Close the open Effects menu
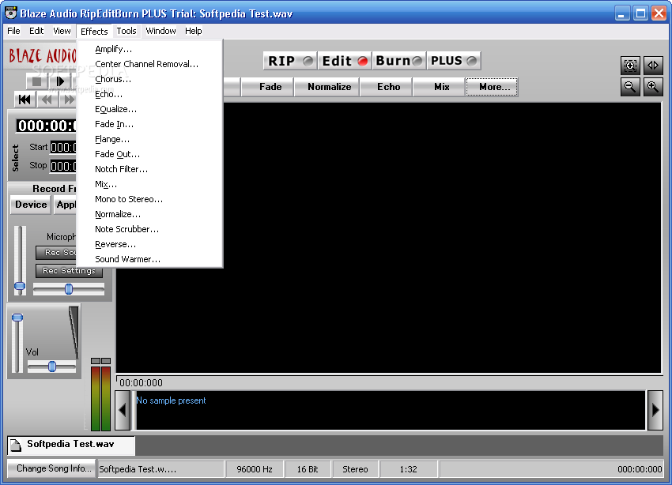Image resolution: width=672 pixels, height=485 pixels. point(94,32)
